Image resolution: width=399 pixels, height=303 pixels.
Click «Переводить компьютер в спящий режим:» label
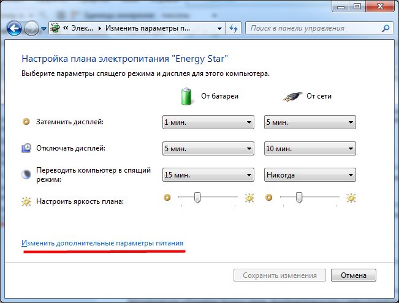[x=93, y=174]
